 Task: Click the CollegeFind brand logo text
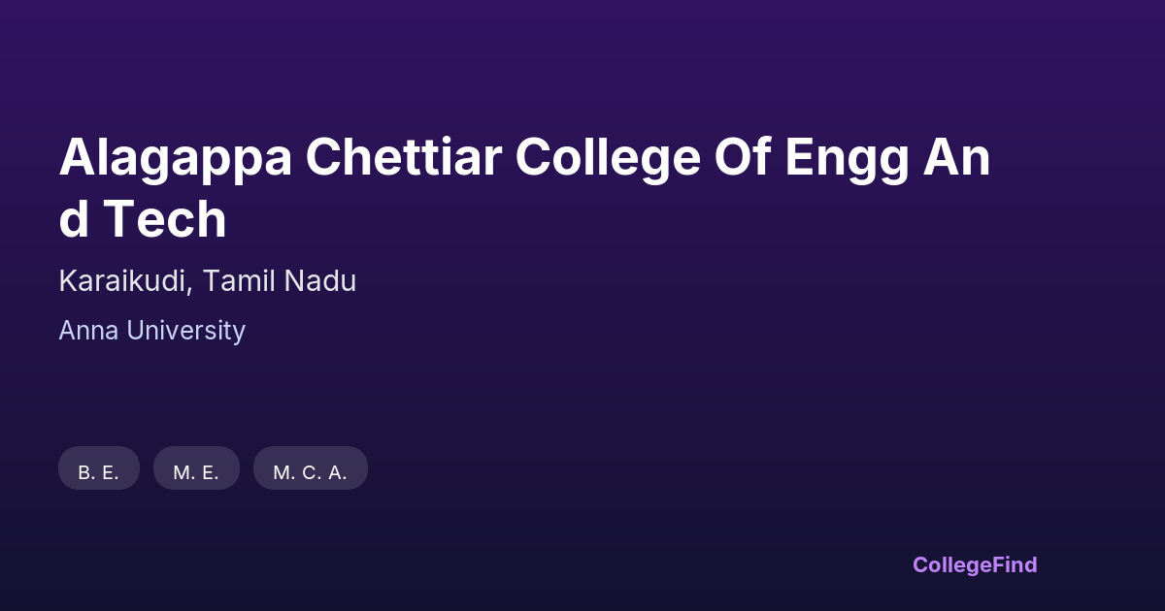click(x=975, y=564)
